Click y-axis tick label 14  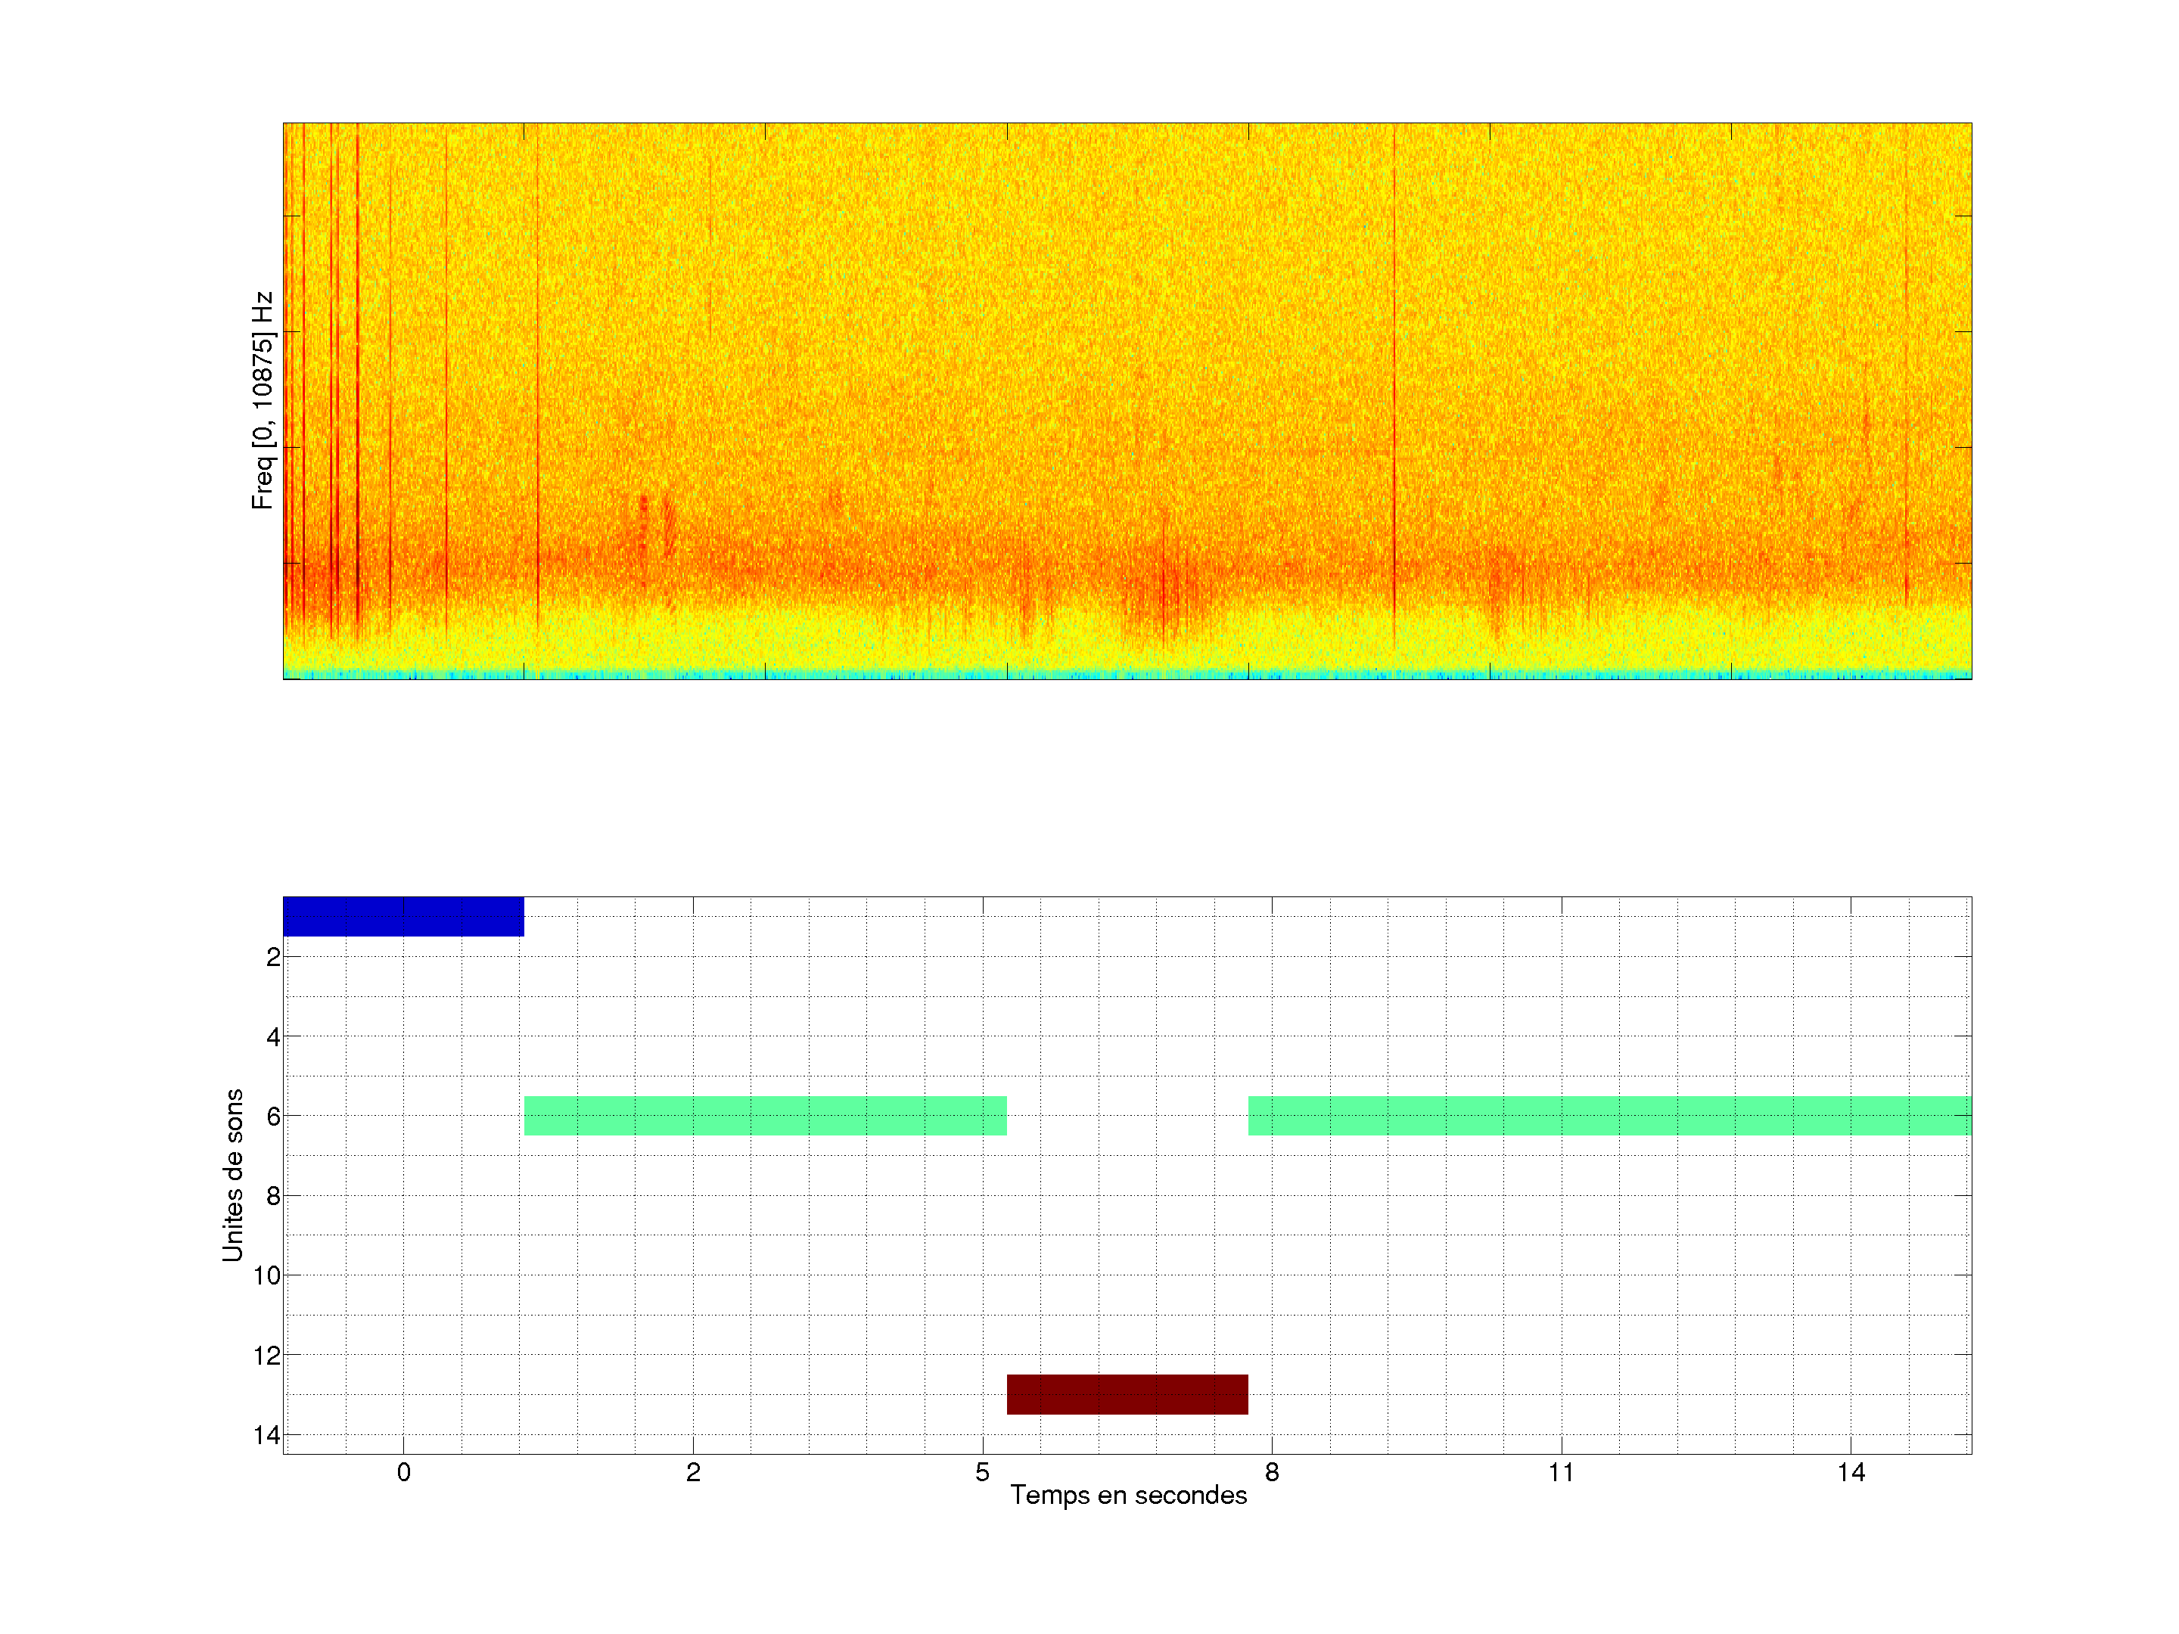(x=267, y=1435)
